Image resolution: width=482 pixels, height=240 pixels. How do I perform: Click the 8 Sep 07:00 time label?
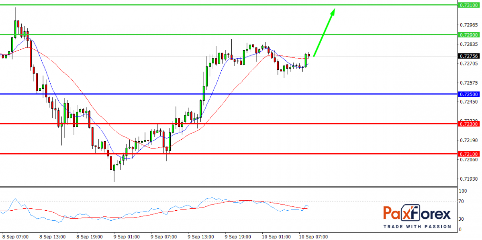(x=16, y=237)
